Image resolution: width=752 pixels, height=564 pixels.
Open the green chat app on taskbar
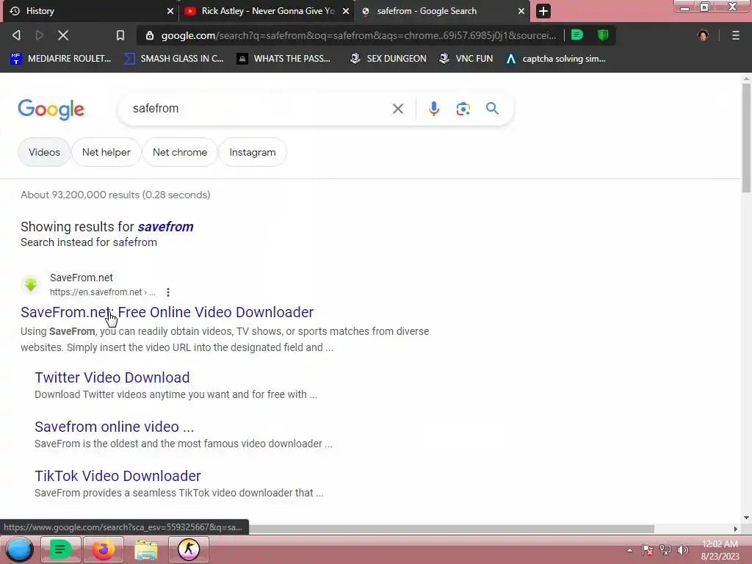coord(60,549)
